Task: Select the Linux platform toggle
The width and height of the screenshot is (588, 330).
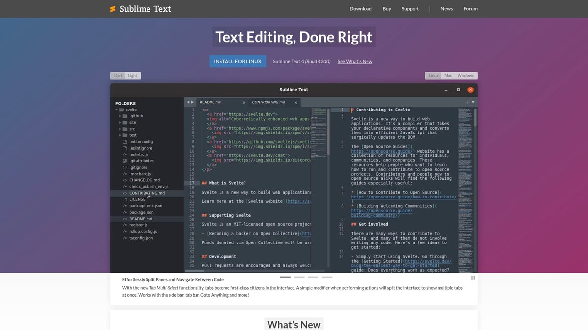Action: tap(434, 76)
